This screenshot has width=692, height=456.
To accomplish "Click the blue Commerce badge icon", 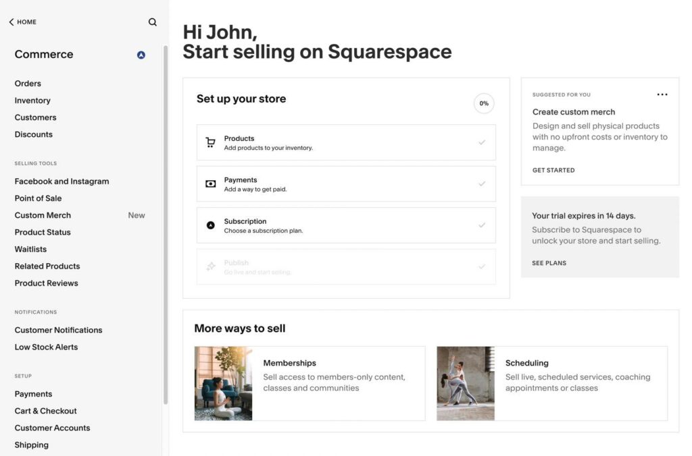I will tap(141, 55).
